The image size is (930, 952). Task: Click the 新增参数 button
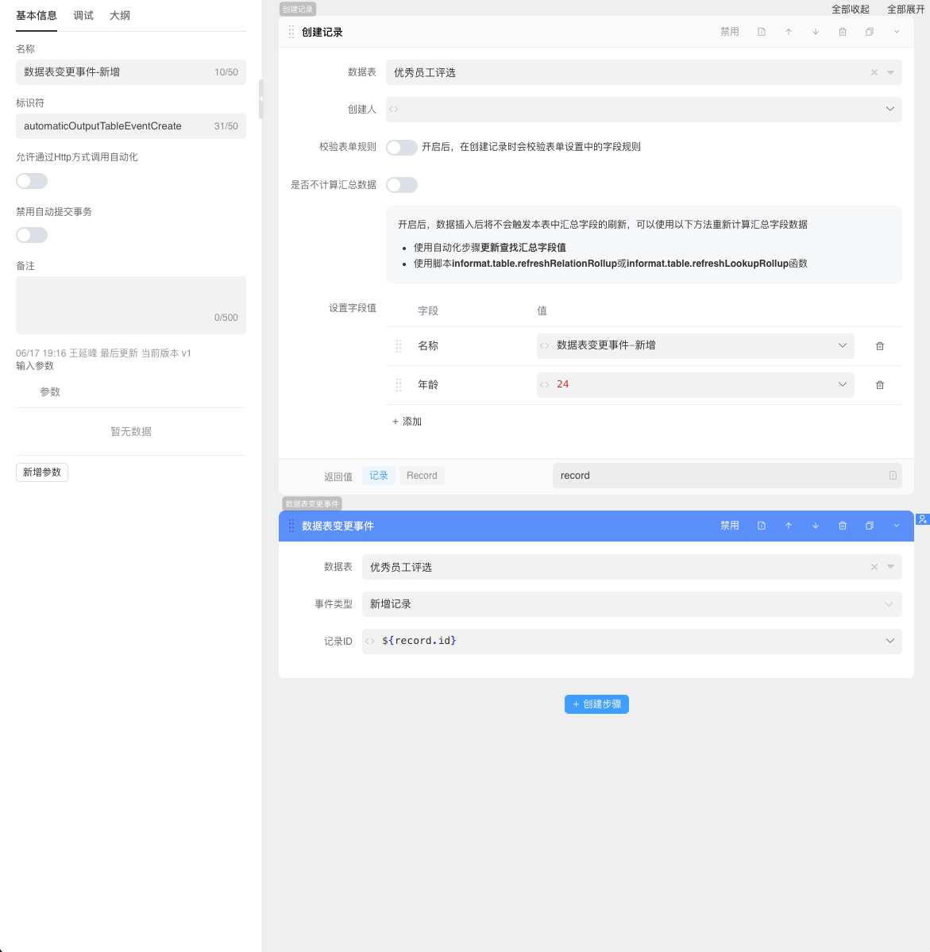pos(41,472)
